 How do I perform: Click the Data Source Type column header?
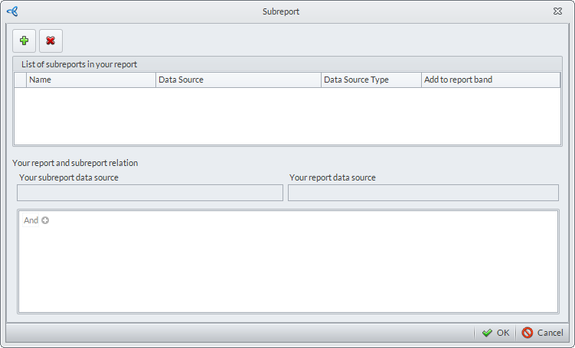[x=371, y=80]
